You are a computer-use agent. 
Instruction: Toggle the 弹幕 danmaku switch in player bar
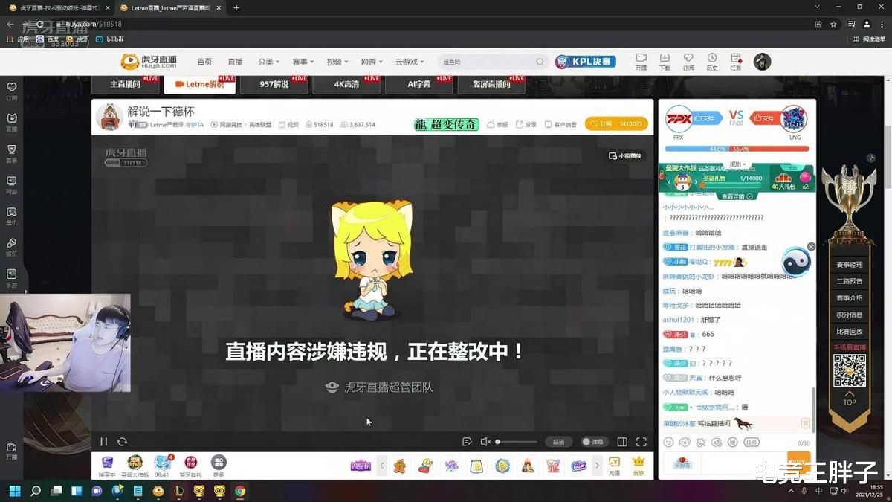pos(594,442)
